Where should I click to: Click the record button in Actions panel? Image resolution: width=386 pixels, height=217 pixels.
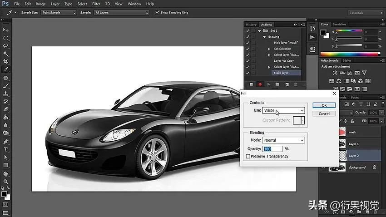coord(260,84)
